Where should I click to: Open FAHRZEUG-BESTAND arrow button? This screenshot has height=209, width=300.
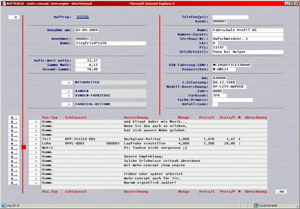point(67,104)
